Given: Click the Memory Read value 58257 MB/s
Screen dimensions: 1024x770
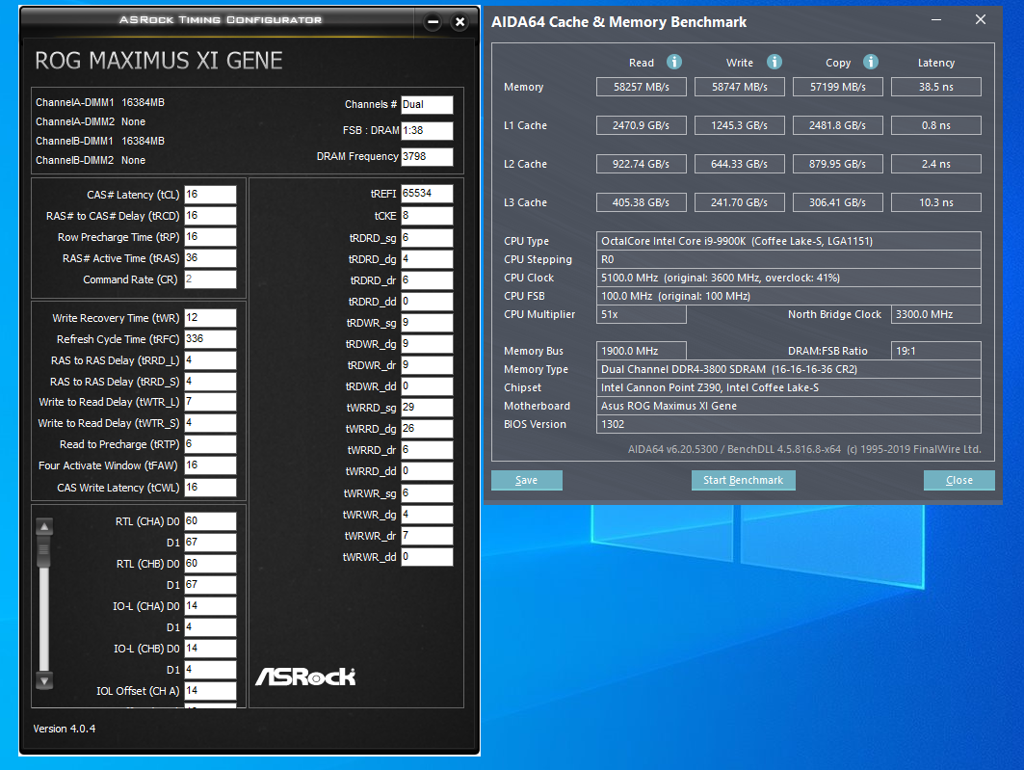Looking at the screenshot, I should point(642,87).
